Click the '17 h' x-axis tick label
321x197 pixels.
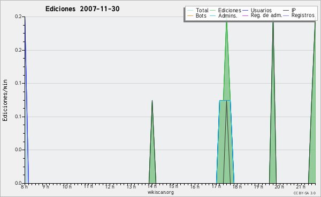[x=216, y=186]
